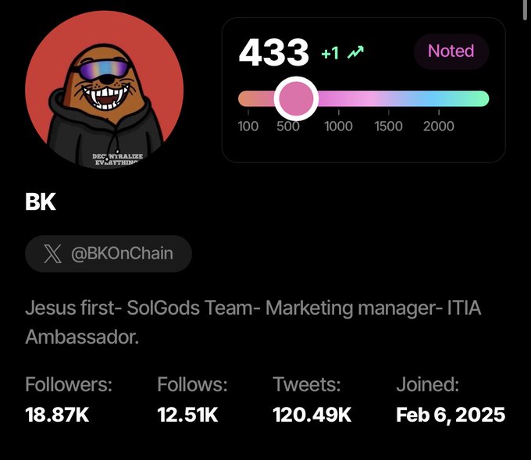Open the walrus profile avatar image
Image resolution: width=531 pixels, height=460 pixels.
[105, 90]
